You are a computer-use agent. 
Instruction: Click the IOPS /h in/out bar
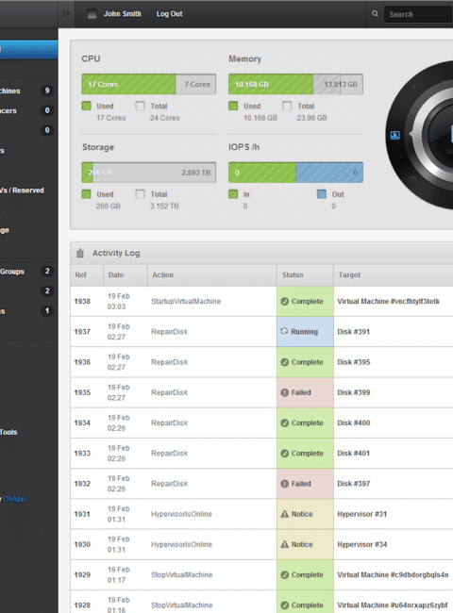295,173
